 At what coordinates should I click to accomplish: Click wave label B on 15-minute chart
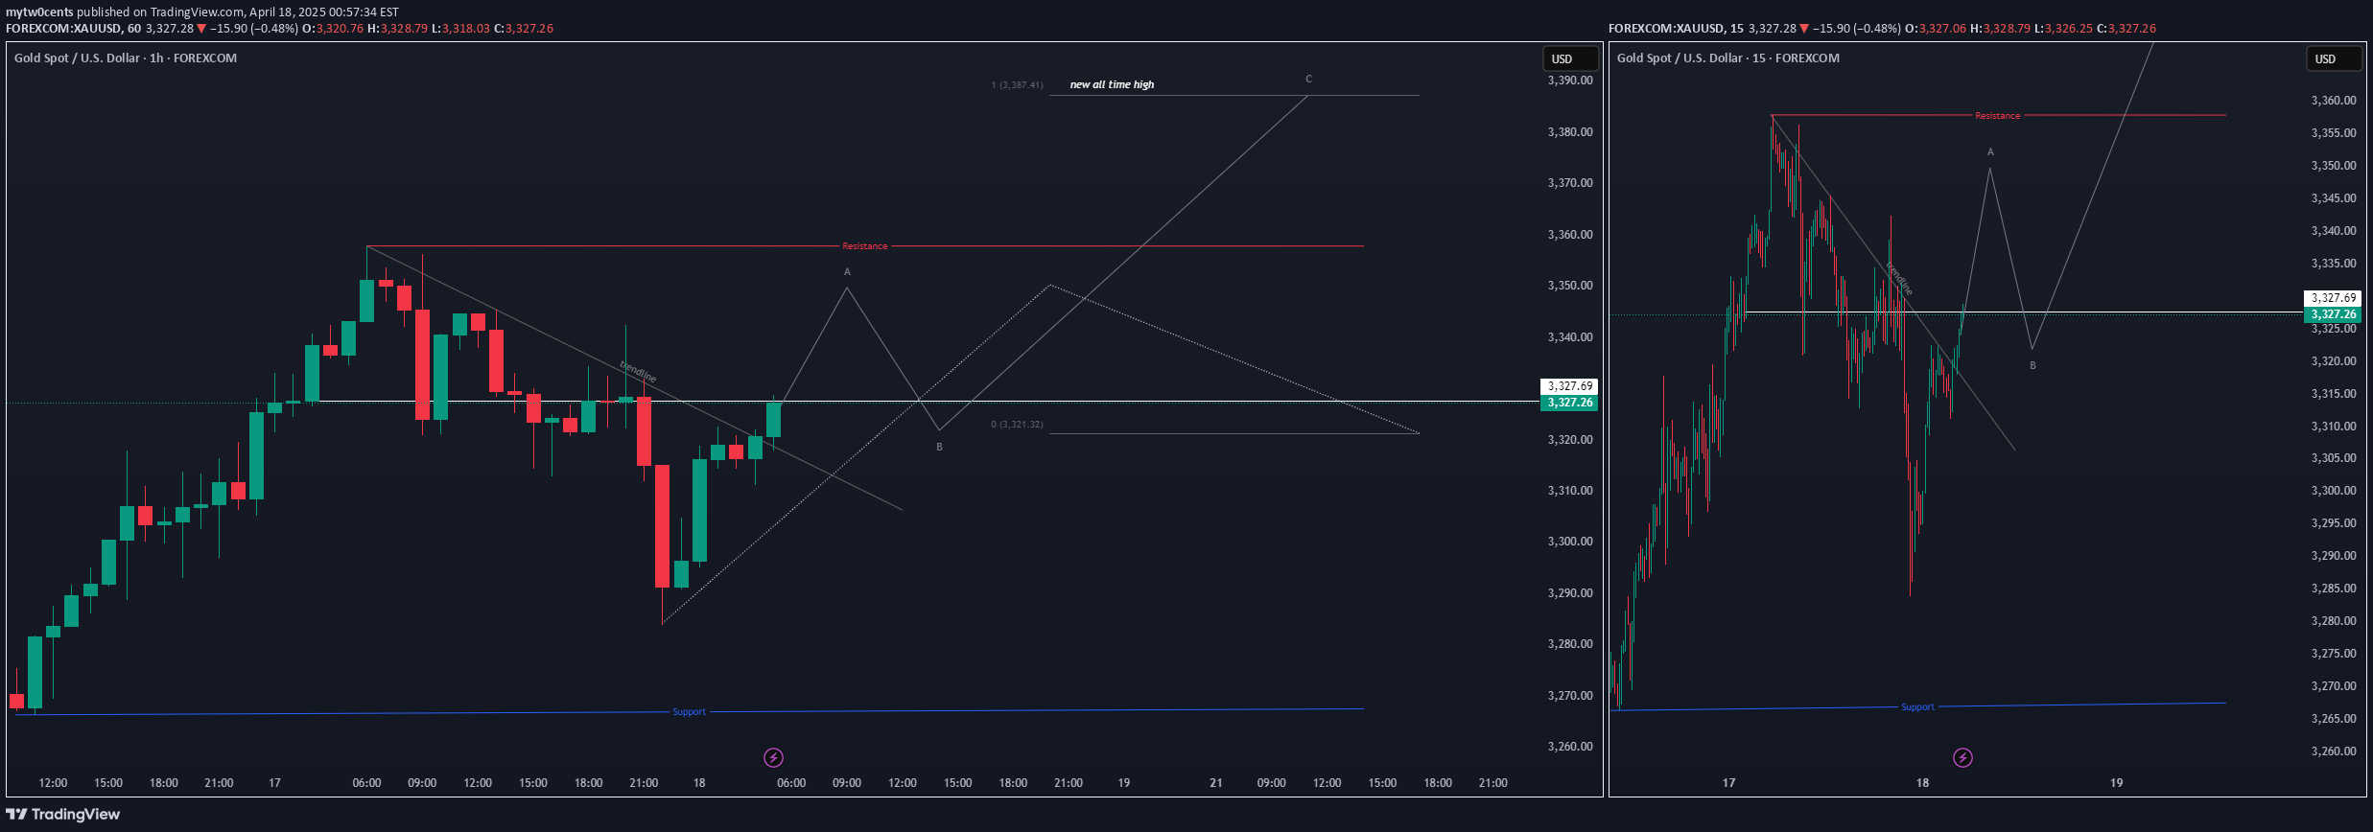click(x=2032, y=366)
